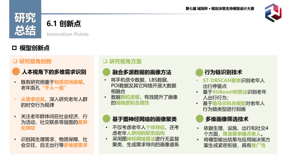Select the orange heading 研究视角创新
Image resolution: width=286 pixels, height=161 pixels.
coord(35,61)
